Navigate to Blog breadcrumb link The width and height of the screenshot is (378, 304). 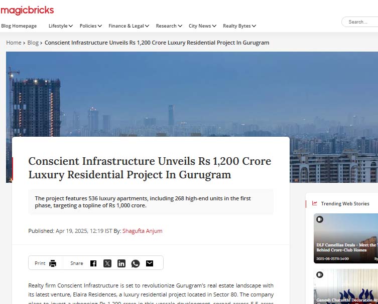point(33,43)
